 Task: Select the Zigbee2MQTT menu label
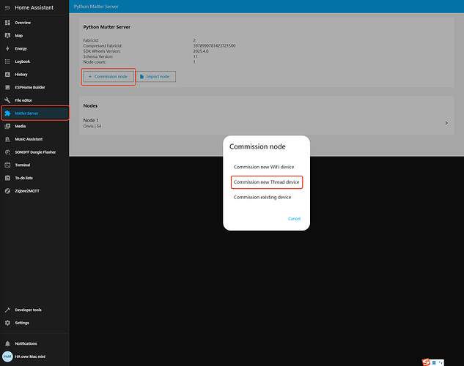pyautogui.click(x=27, y=191)
